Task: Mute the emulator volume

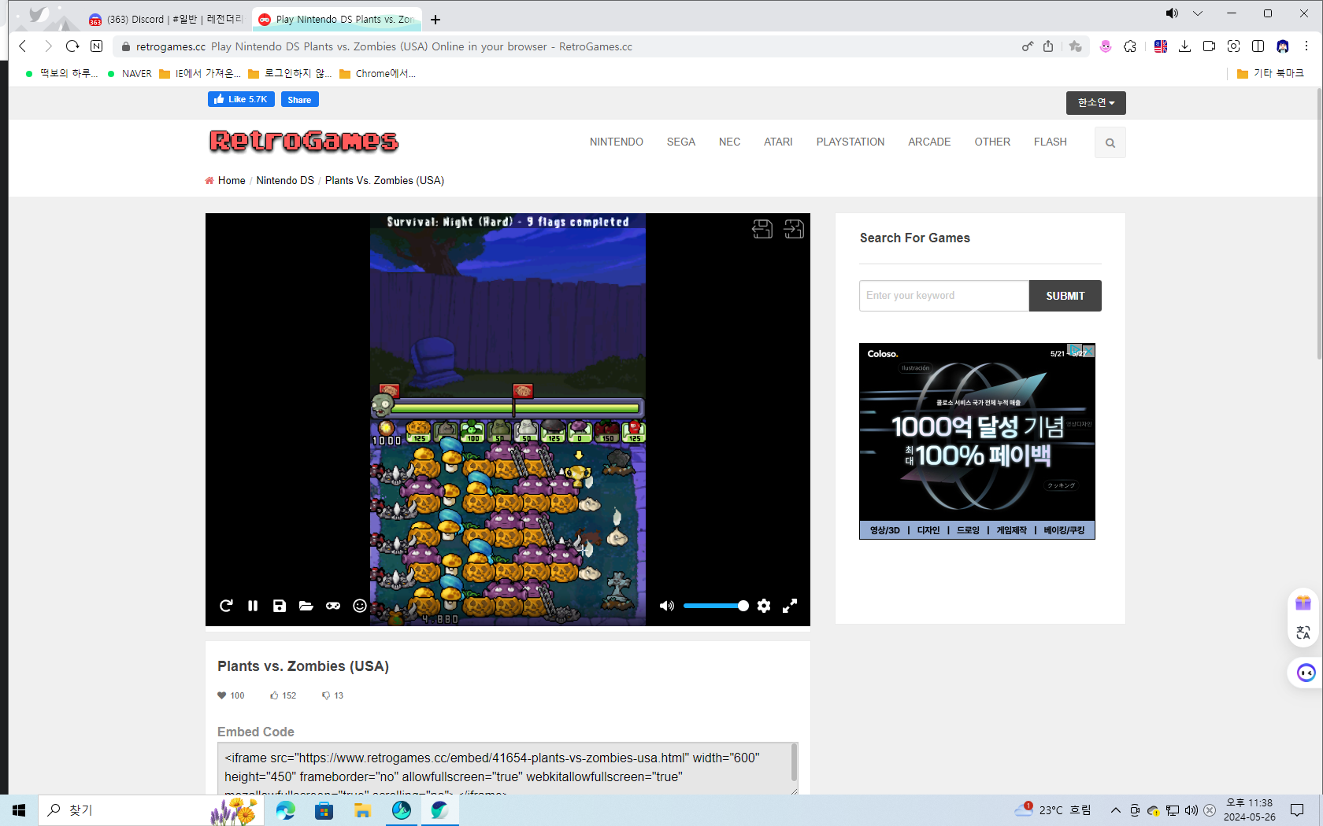Action: pyautogui.click(x=667, y=606)
